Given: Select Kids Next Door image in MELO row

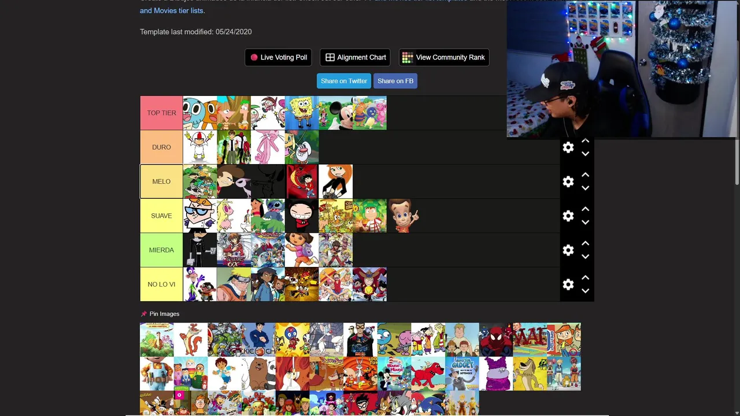Looking at the screenshot, I should pyautogui.click(x=200, y=181).
